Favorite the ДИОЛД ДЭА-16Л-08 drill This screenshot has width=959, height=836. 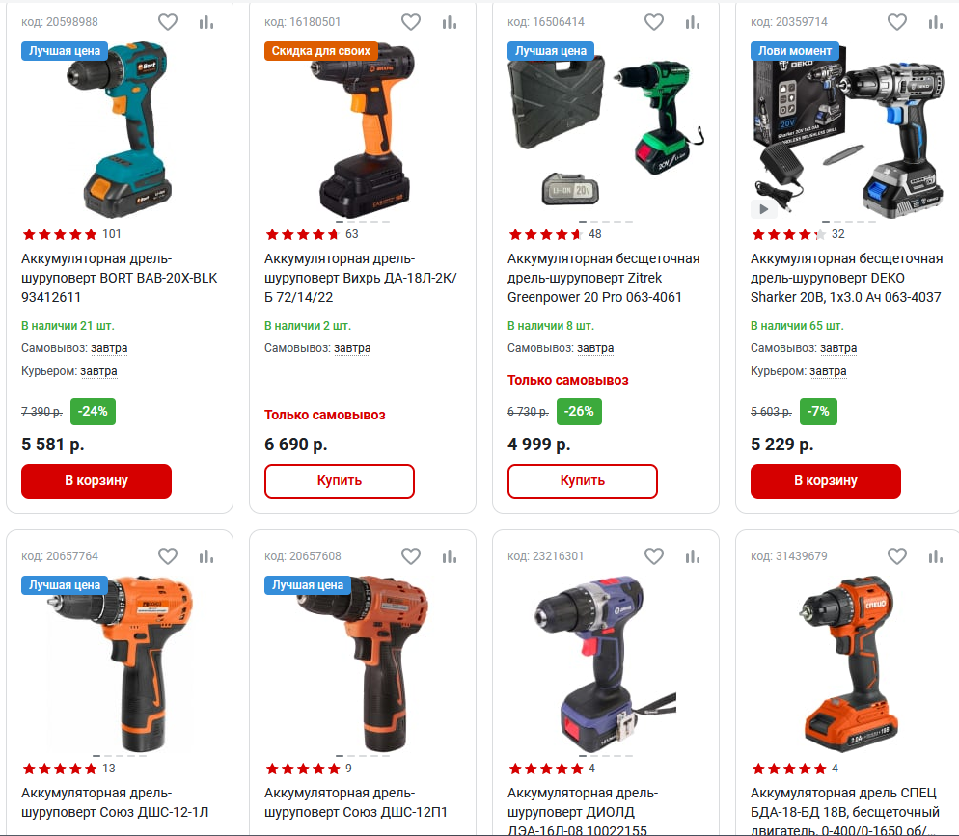point(654,556)
